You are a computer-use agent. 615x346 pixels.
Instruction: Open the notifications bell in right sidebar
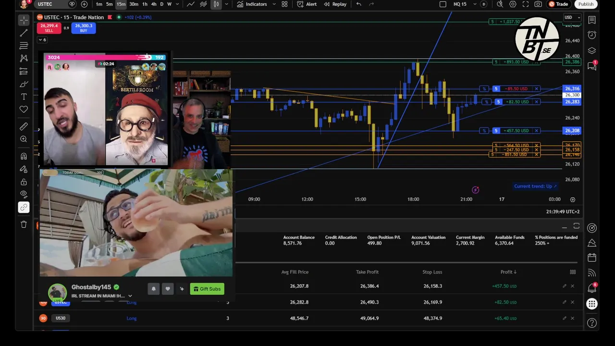[x=592, y=288]
